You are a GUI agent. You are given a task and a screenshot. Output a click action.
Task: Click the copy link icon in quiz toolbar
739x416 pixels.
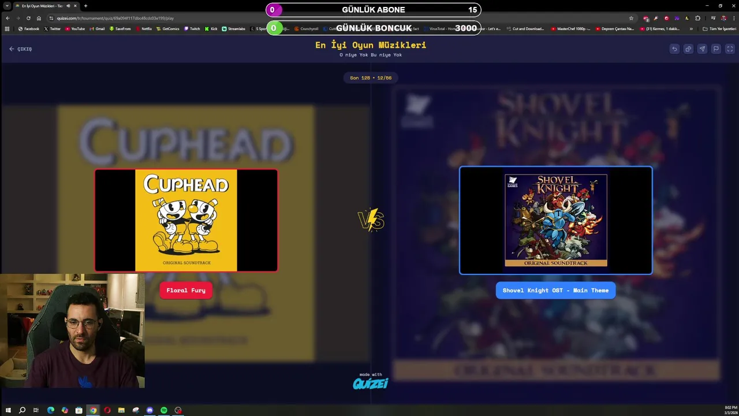688,49
